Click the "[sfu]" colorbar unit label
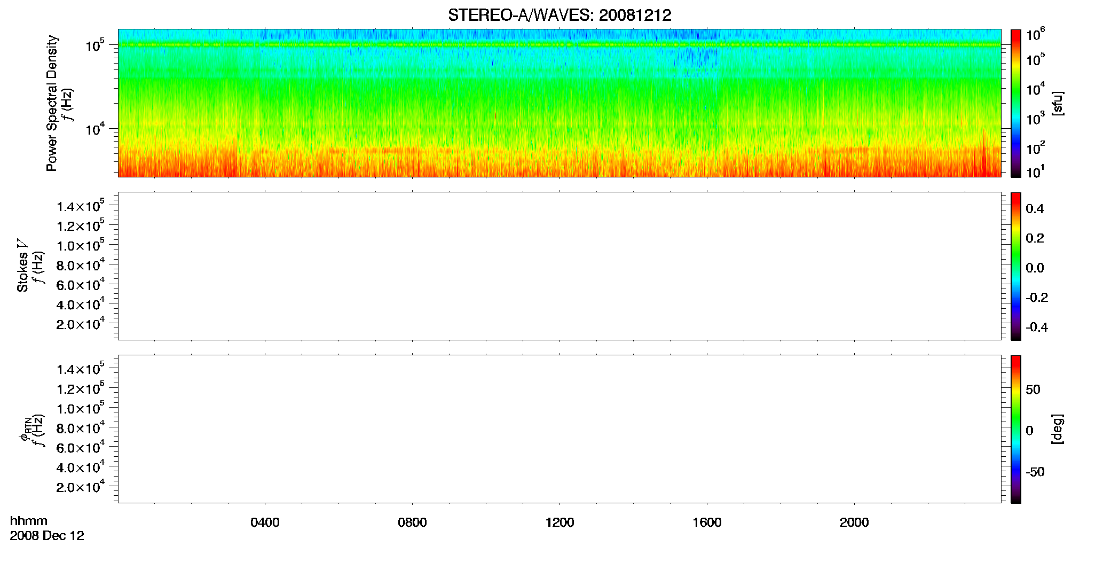This screenshot has height=577, width=1119. point(1058,104)
